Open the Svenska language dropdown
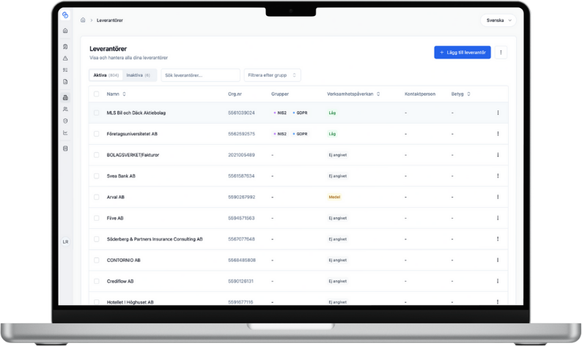Screen dimensions: 582x346 pos(498,20)
